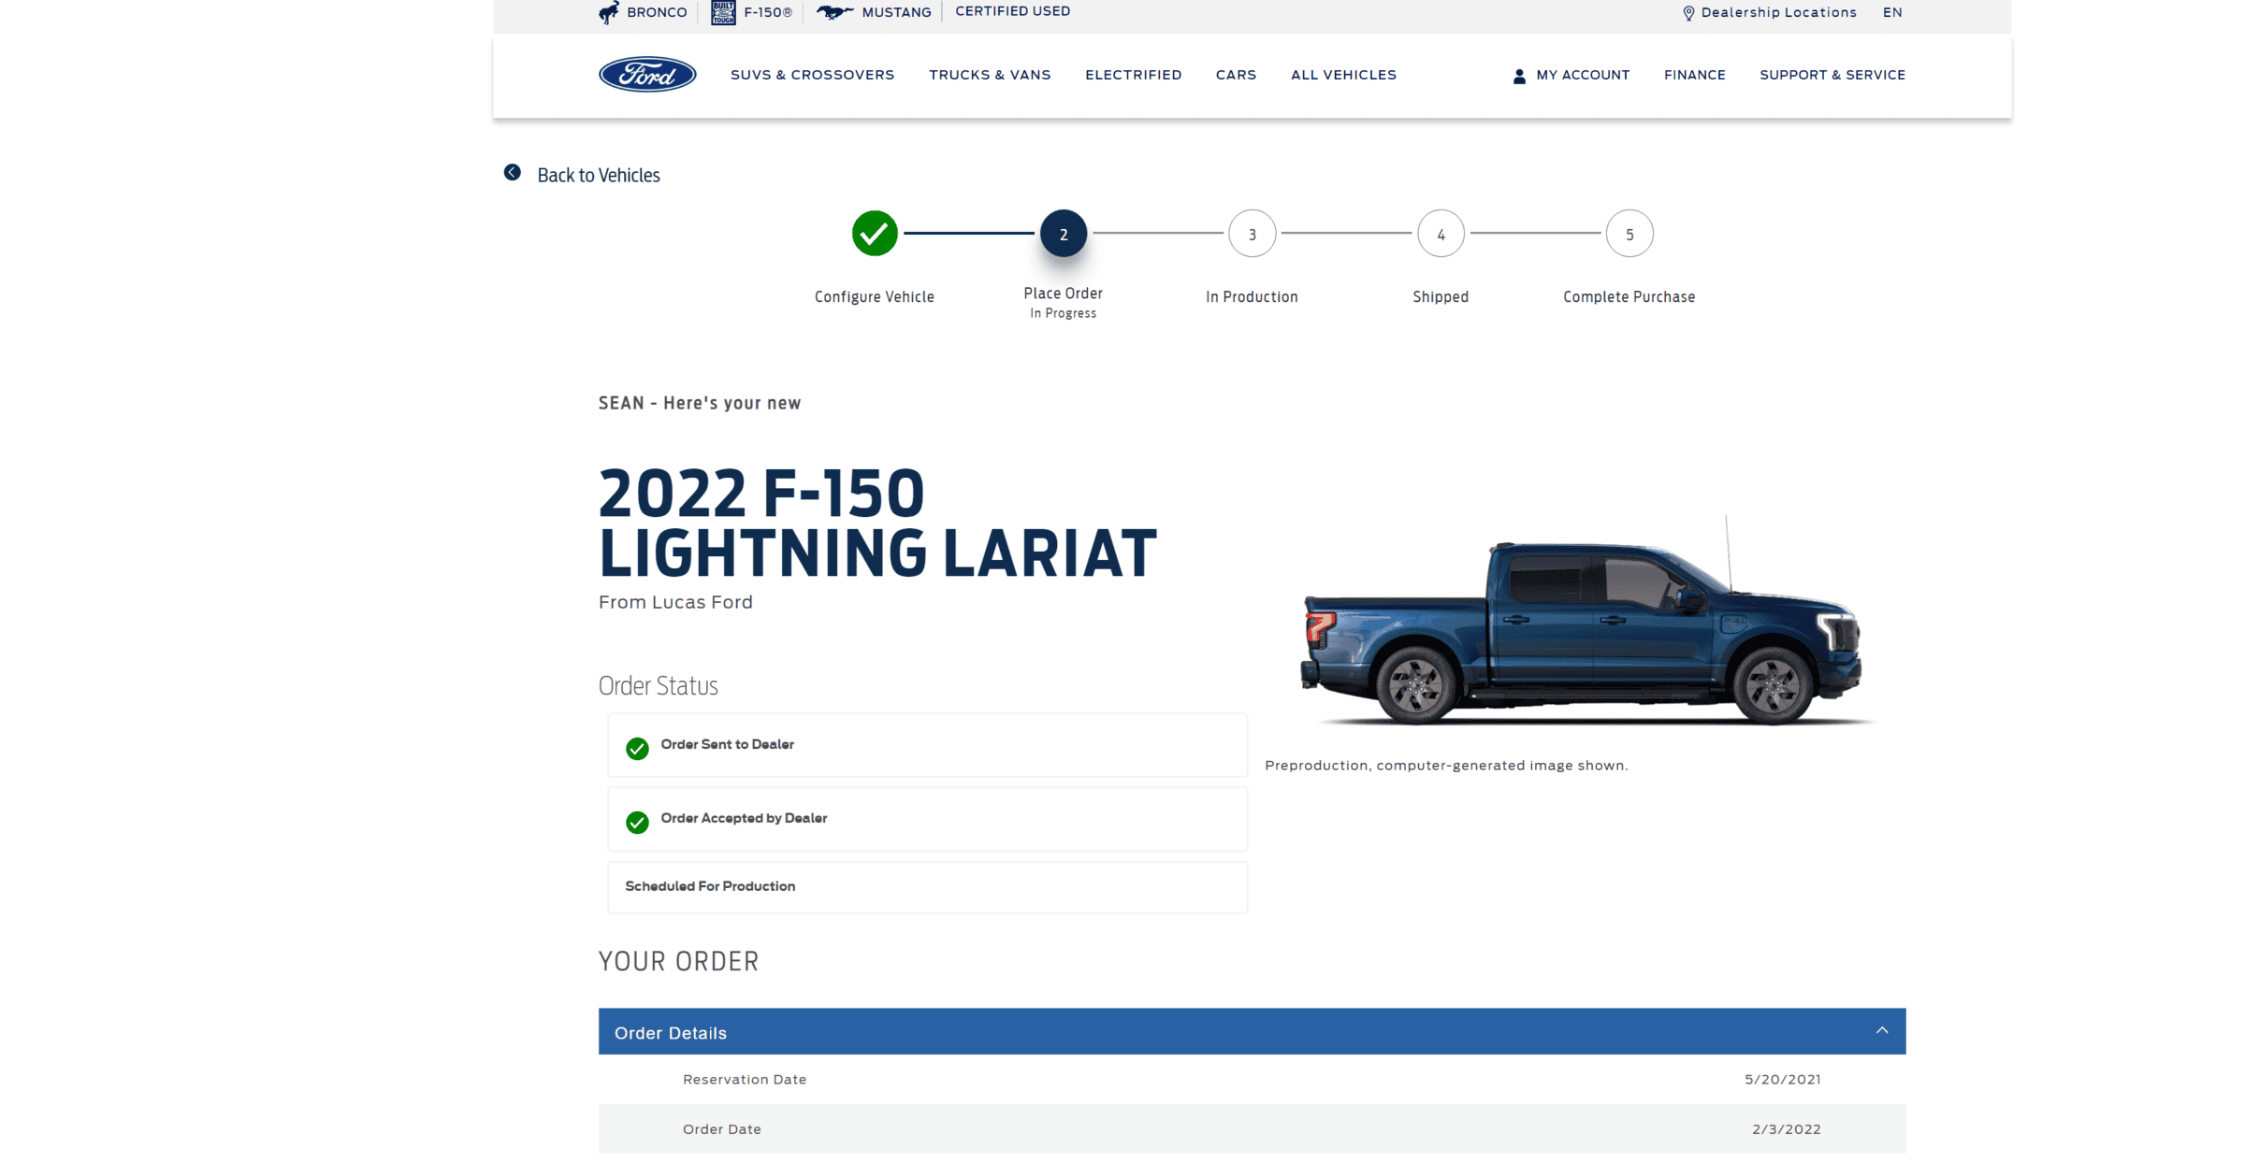Click the chevron to collapse Order Details

[x=1878, y=1030]
